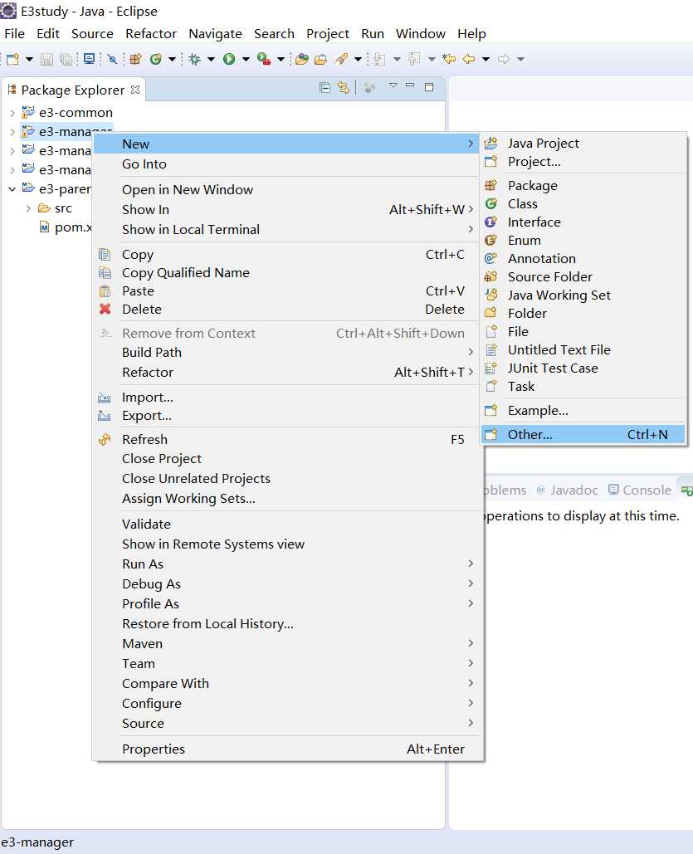
Task: Click the Search flashlight toolbar icon
Action: (x=341, y=59)
